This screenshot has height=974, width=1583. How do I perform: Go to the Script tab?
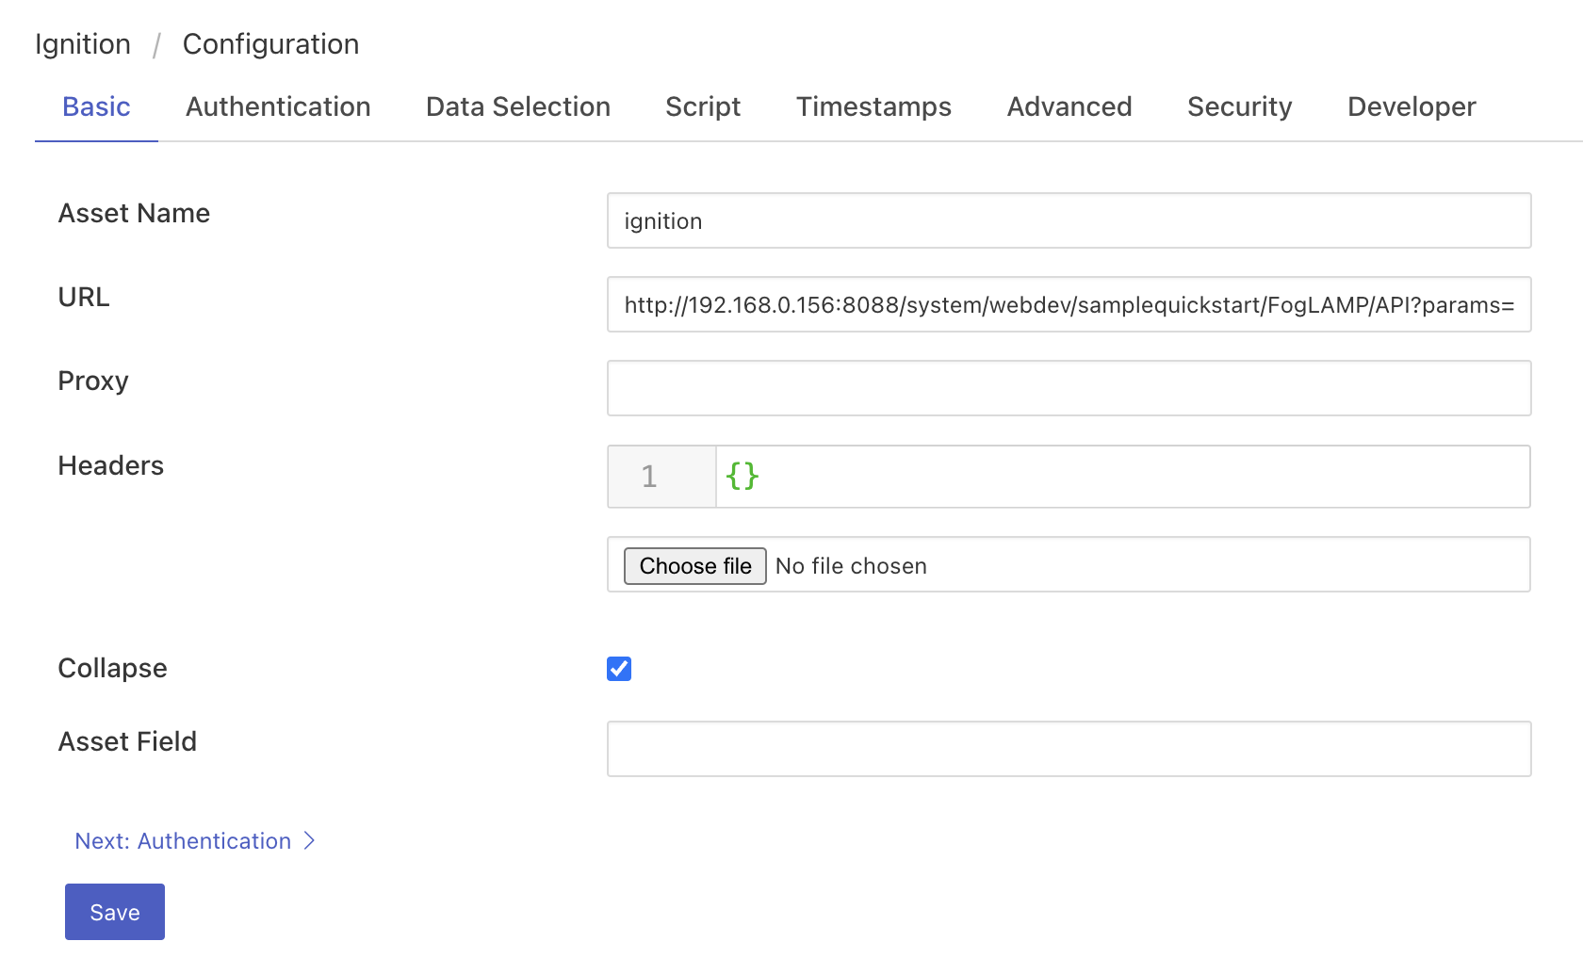(702, 107)
